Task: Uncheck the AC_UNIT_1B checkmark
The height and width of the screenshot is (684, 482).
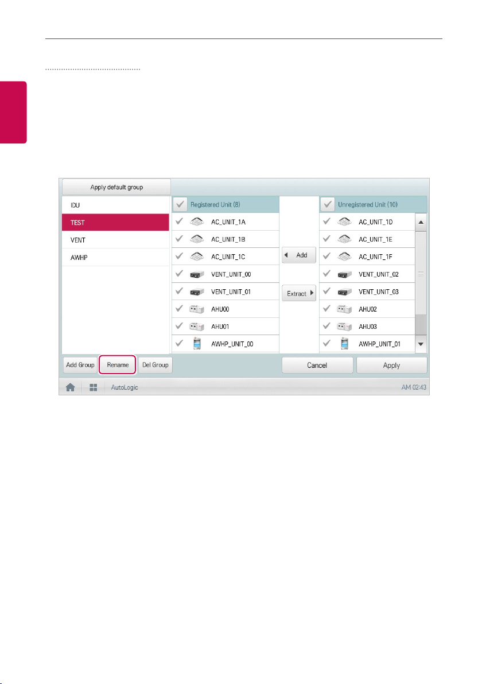Action: (179, 239)
